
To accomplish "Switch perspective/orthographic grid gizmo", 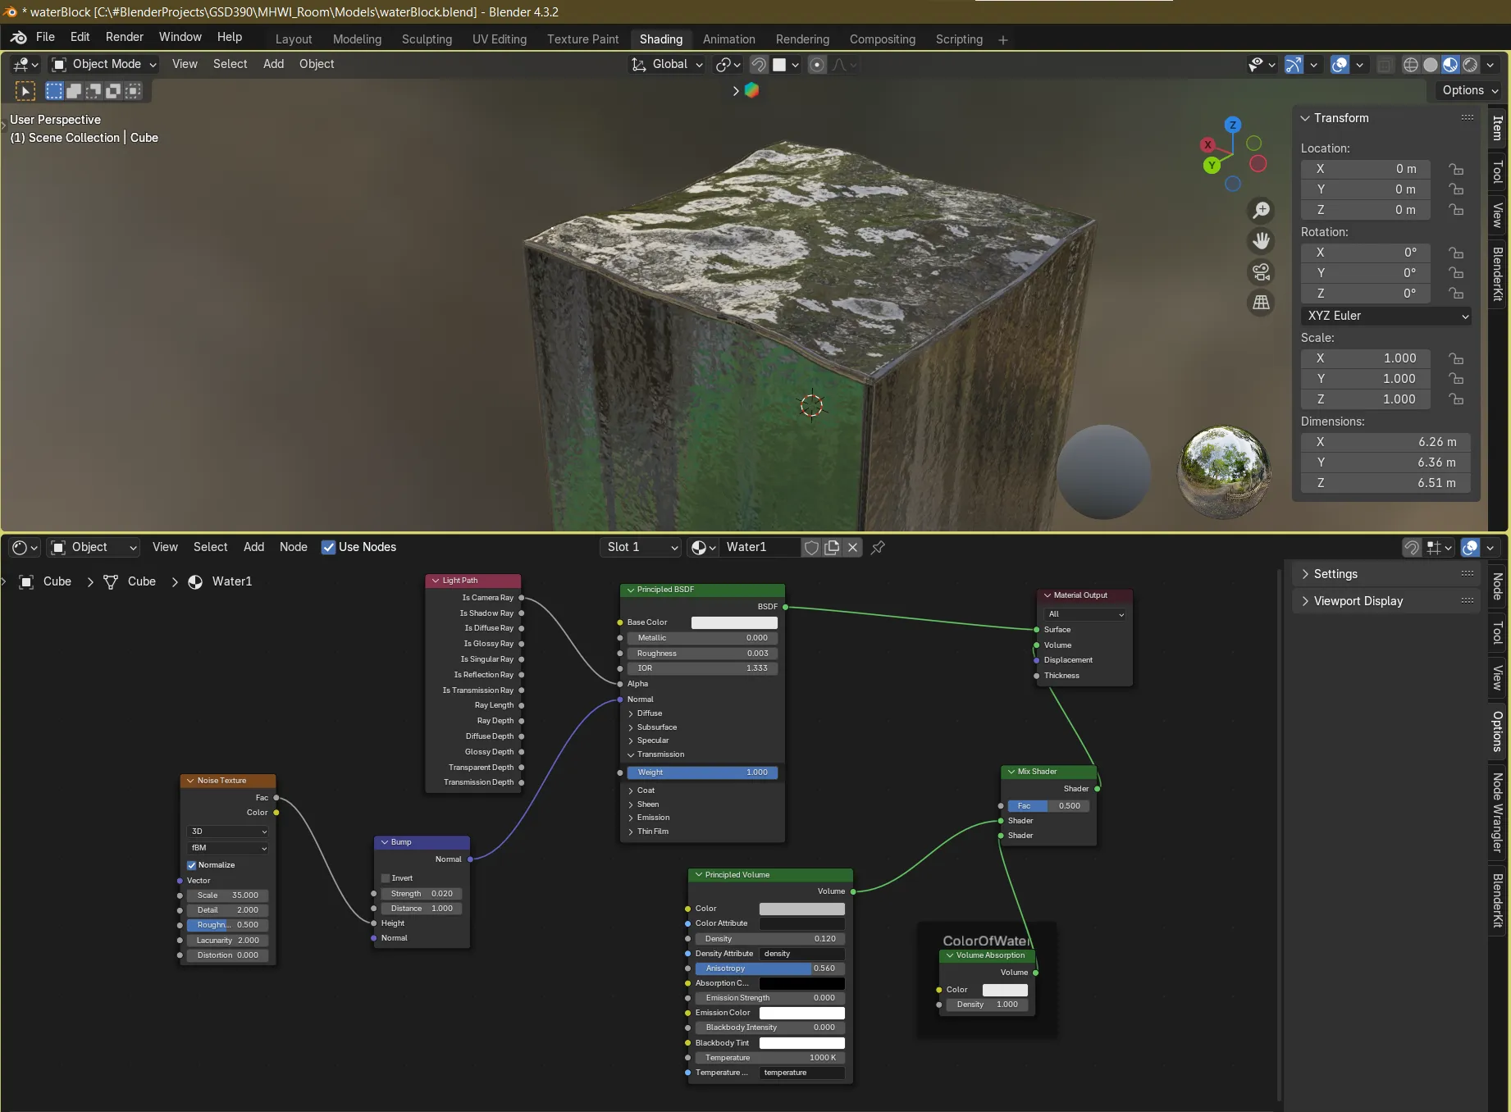I will (1261, 303).
